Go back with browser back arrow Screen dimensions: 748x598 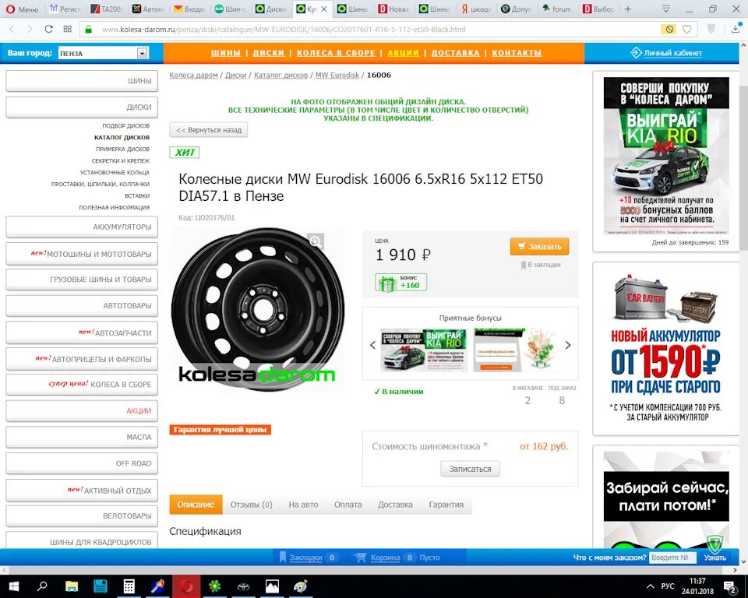click(12, 29)
